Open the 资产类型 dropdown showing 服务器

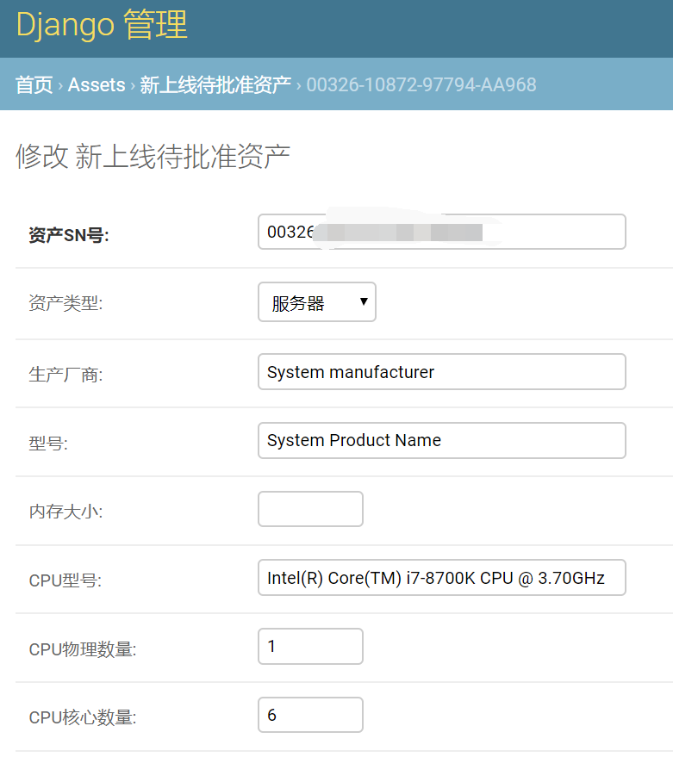click(x=316, y=302)
